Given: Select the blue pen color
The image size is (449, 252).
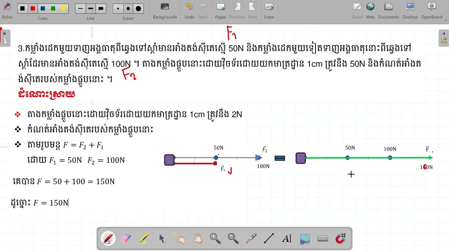Looking at the screenshot, I should pyautogui.click(x=43, y=8).
